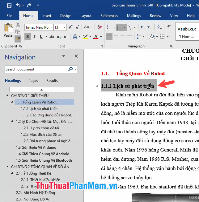Center align the text

pyautogui.click(x=116, y=37)
